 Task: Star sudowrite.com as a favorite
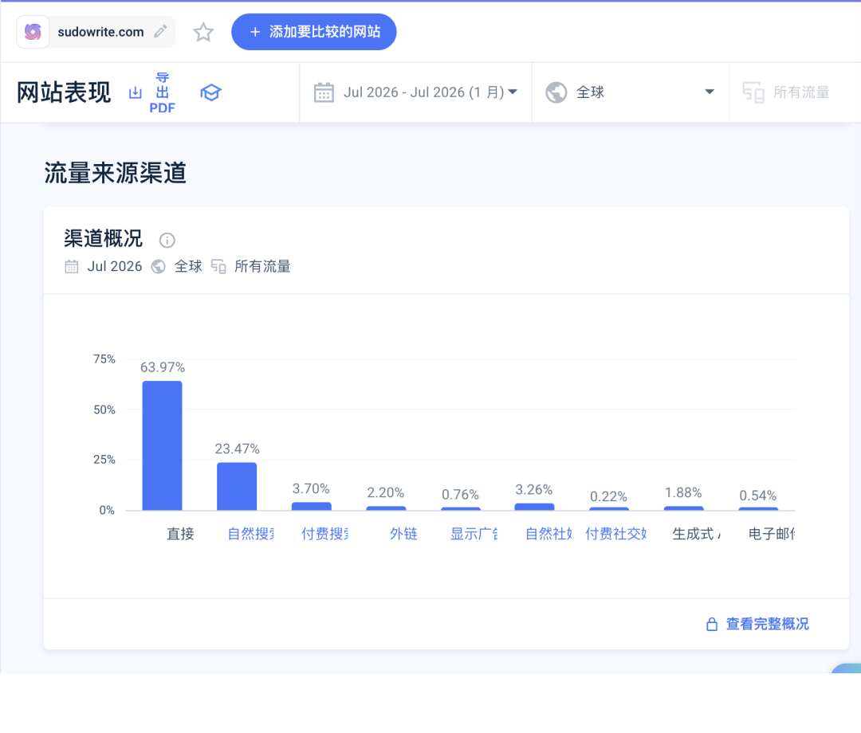(203, 32)
